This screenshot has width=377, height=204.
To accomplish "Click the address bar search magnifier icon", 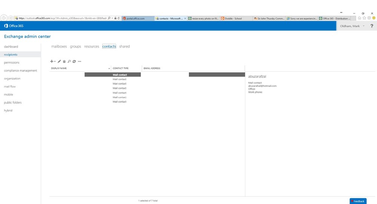I will pos(109,18).
